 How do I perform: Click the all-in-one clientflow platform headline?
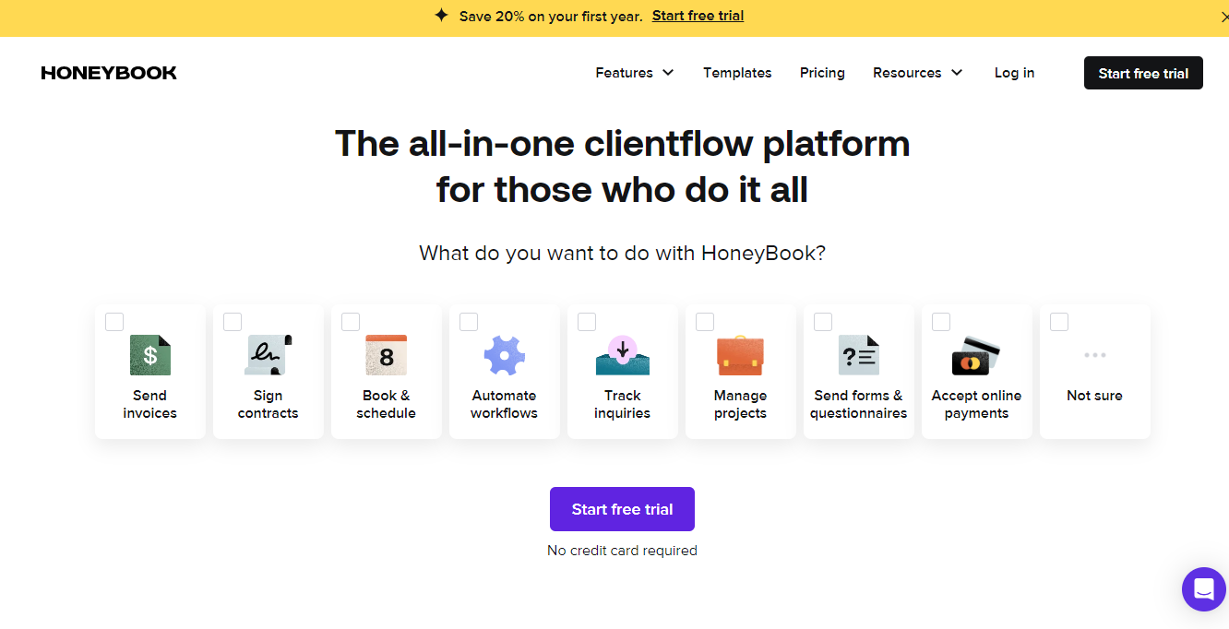click(x=622, y=167)
